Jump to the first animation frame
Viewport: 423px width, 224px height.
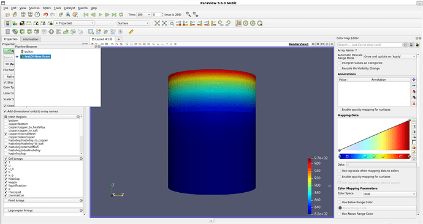[86, 15]
